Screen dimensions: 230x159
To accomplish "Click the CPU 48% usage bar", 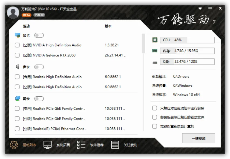I will tap(187, 40).
